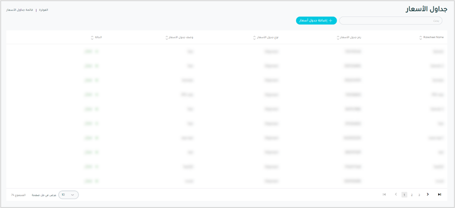Click the add rate sheet button
Screen dimensions: 455x208
pyautogui.click(x=316, y=21)
